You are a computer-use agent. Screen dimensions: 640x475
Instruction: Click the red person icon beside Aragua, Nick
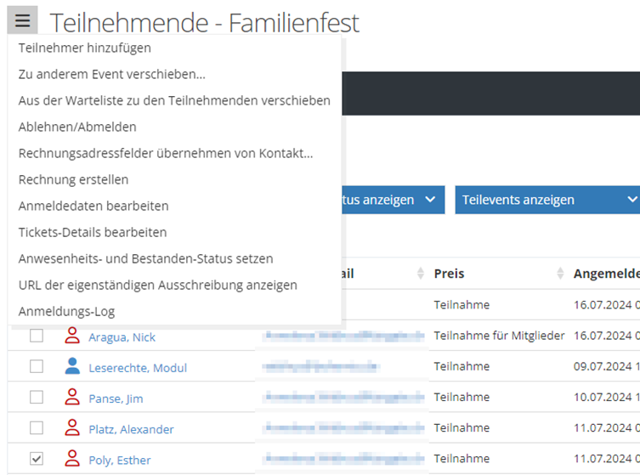72,336
